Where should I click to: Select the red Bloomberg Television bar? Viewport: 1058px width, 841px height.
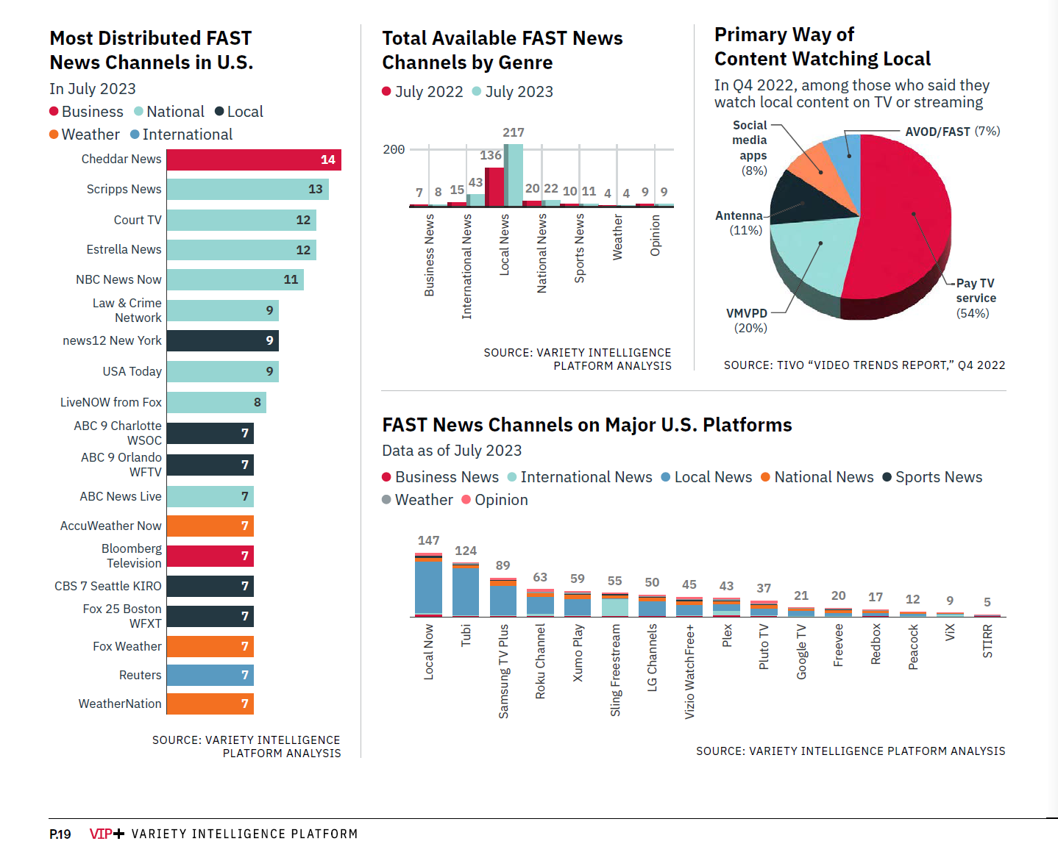(x=210, y=556)
